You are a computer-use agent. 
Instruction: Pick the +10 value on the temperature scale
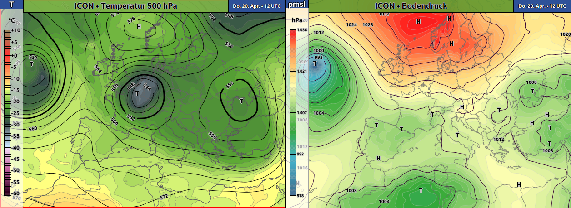[x=15, y=30]
